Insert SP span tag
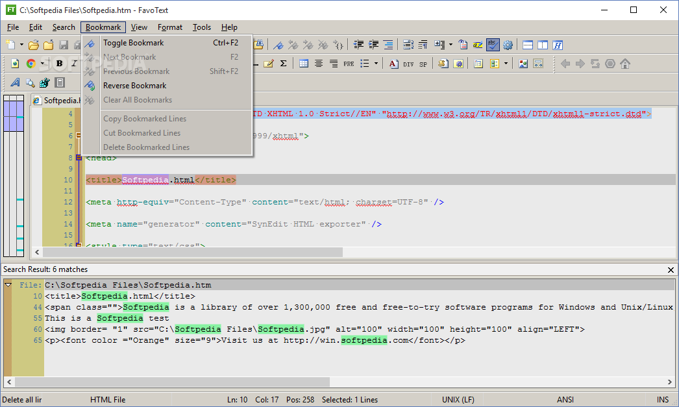Viewport: 679px width, 407px height. (x=423, y=64)
